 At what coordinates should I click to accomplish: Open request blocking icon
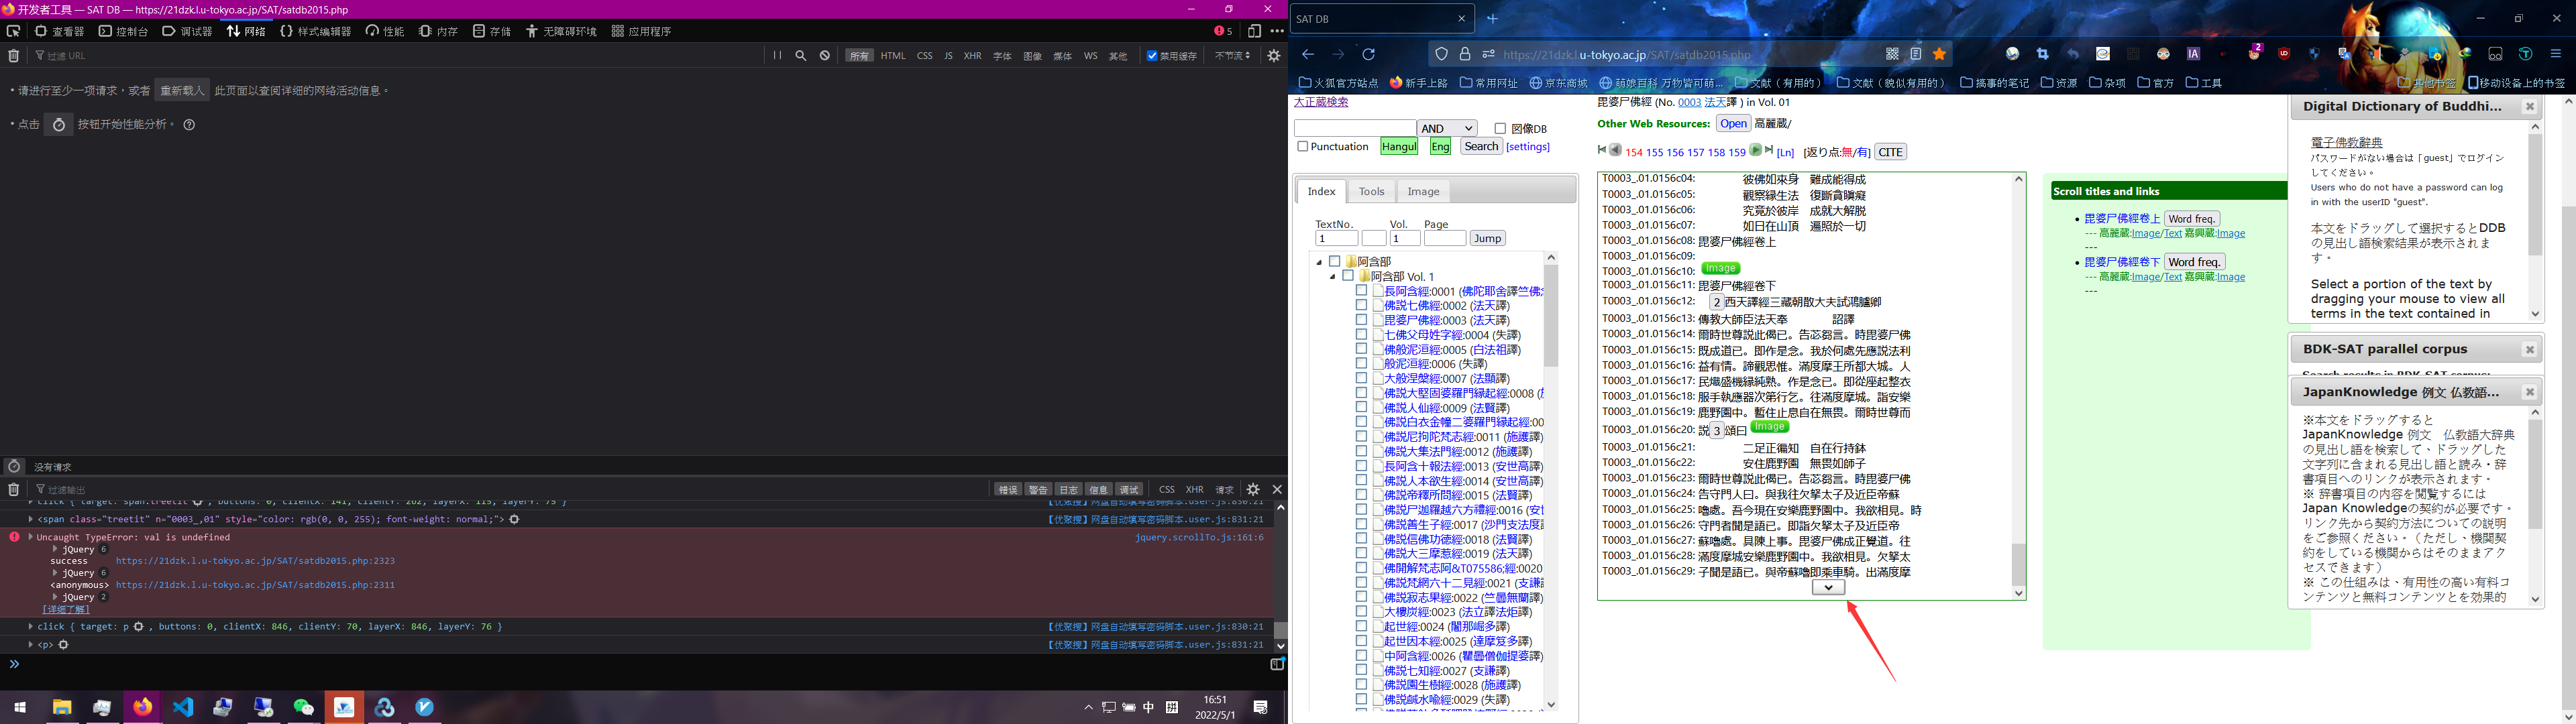(x=825, y=56)
